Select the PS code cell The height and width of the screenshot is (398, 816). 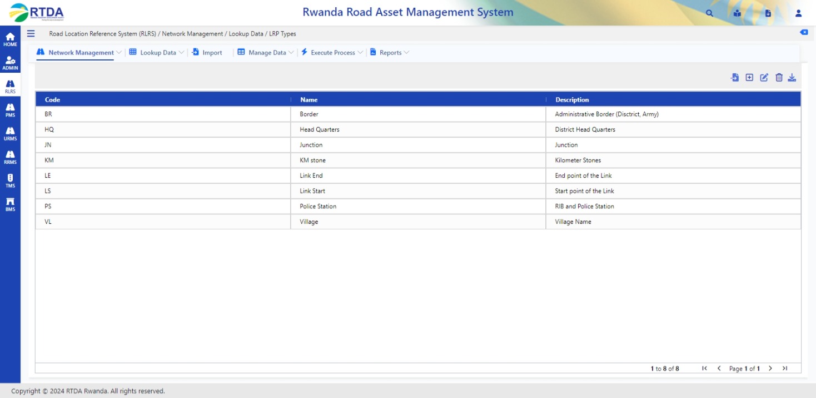pos(163,206)
